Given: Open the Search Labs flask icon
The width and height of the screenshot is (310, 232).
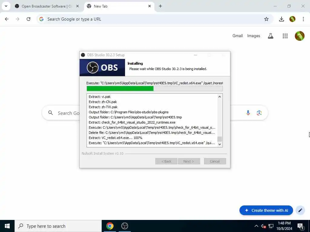Looking at the screenshot, I should 270,36.
